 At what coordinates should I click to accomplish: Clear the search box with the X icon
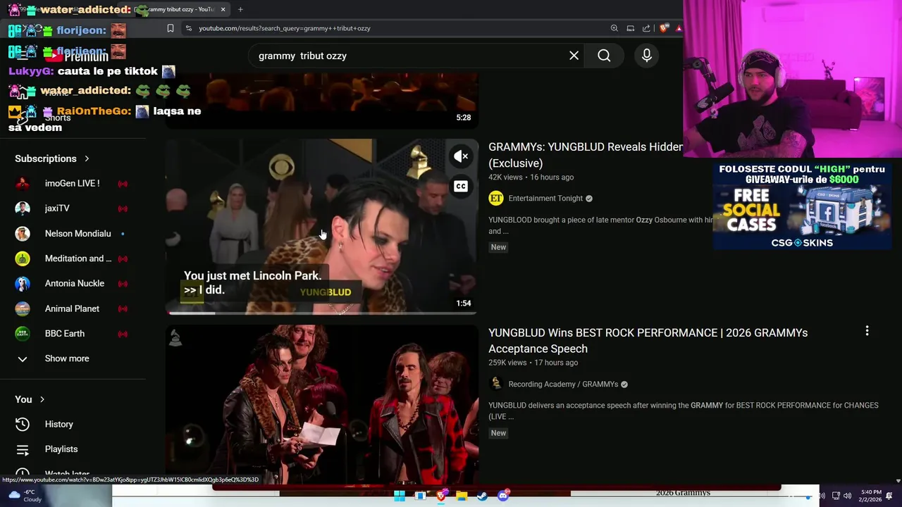tap(574, 56)
